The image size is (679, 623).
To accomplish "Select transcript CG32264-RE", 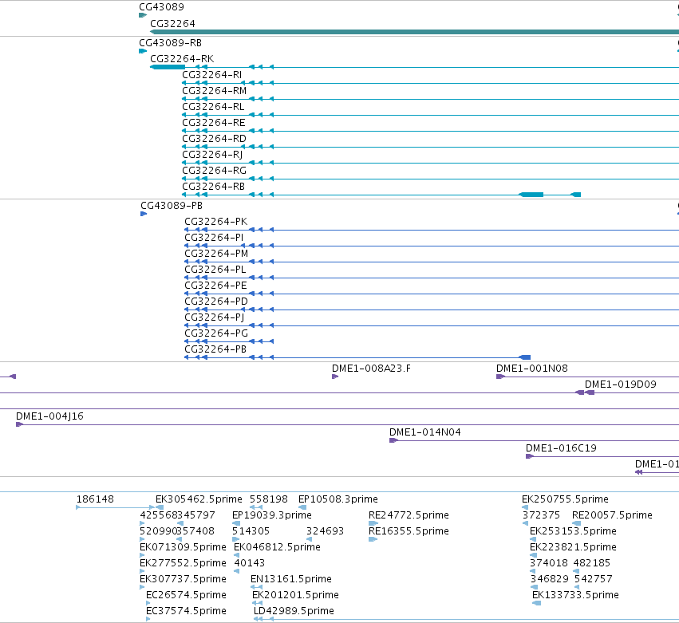I will [x=214, y=123].
